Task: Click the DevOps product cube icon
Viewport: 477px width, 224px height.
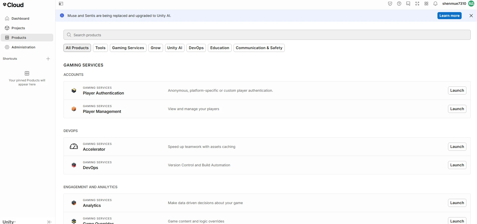Action: [74, 165]
